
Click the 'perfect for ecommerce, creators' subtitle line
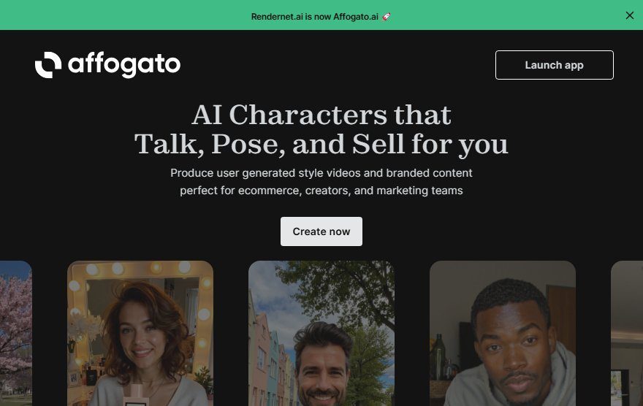coord(321,191)
